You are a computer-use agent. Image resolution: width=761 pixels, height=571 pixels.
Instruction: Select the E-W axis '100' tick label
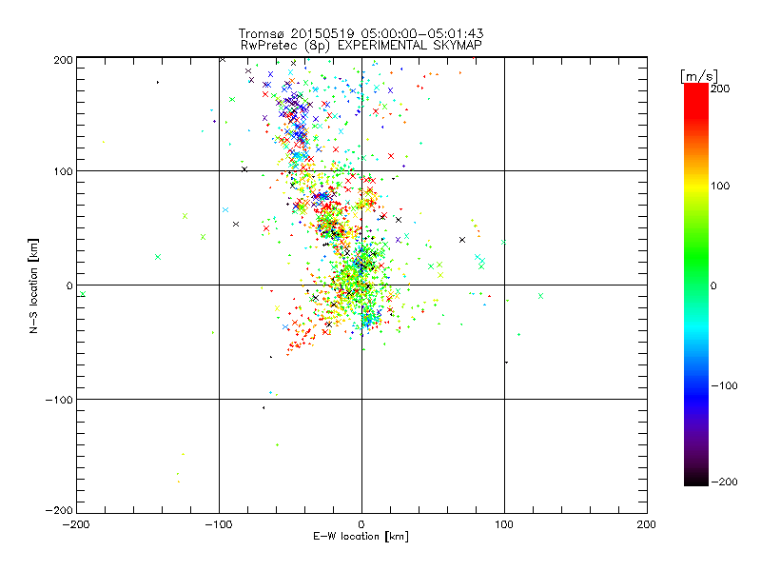504,524
